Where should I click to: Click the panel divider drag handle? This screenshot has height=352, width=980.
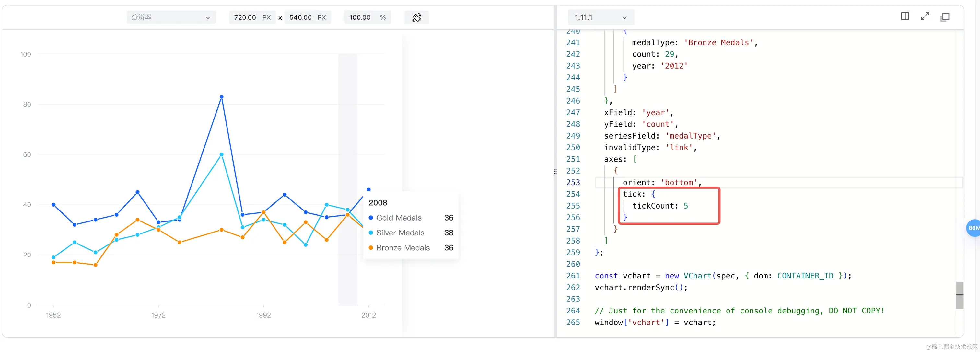[555, 171]
